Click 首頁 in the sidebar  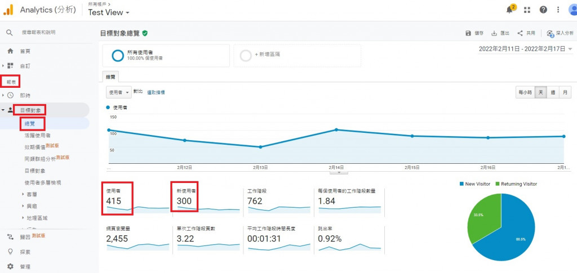tap(25, 51)
